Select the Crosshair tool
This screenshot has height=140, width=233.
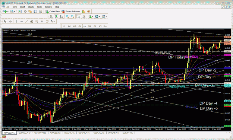point(10,22)
